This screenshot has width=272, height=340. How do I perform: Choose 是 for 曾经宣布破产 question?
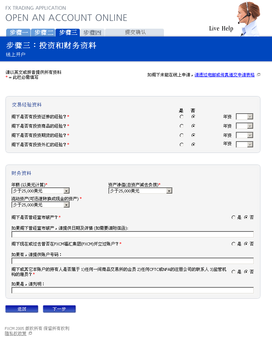point(234,217)
